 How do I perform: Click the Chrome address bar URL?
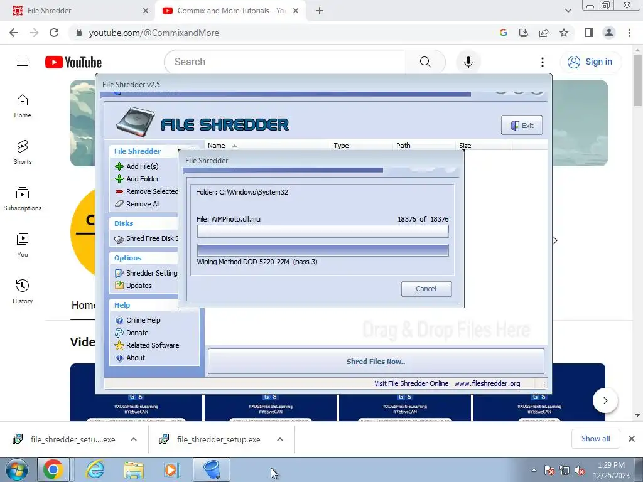[154, 33]
